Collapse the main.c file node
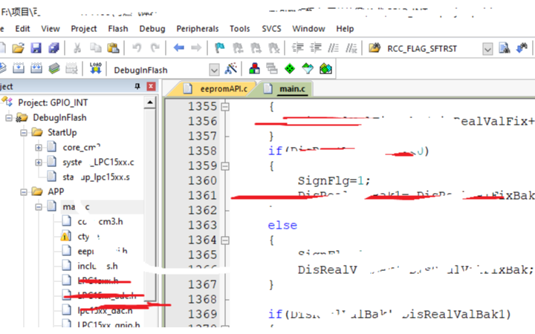Image resolution: width=535 pixels, height=334 pixels. tap(39, 207)
